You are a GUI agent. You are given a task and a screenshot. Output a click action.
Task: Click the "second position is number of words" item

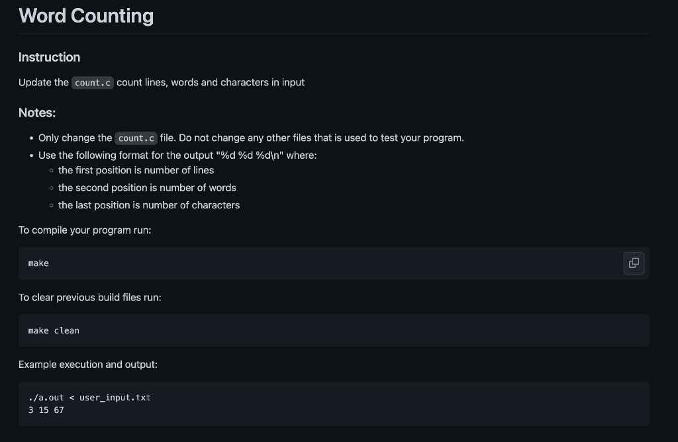[x=147, y=187]
